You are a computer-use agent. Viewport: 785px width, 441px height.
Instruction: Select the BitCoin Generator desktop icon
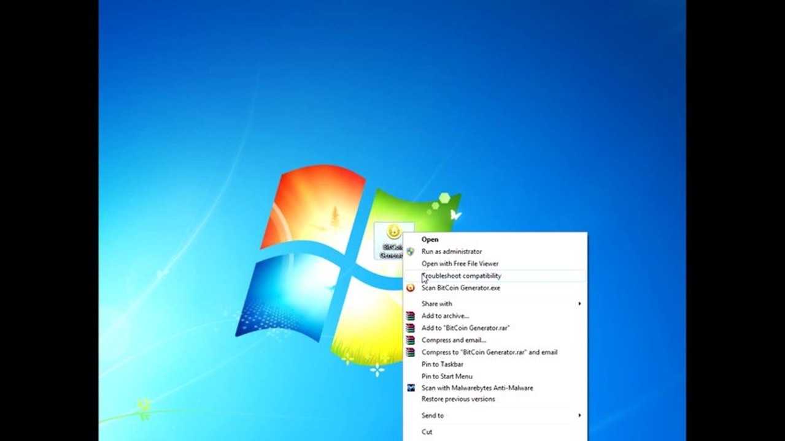(x=393, y=241)
